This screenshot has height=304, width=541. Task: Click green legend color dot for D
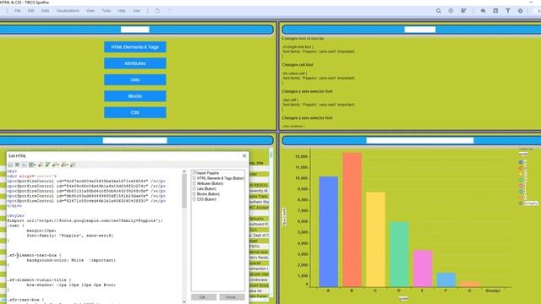(x=521, y=180)
